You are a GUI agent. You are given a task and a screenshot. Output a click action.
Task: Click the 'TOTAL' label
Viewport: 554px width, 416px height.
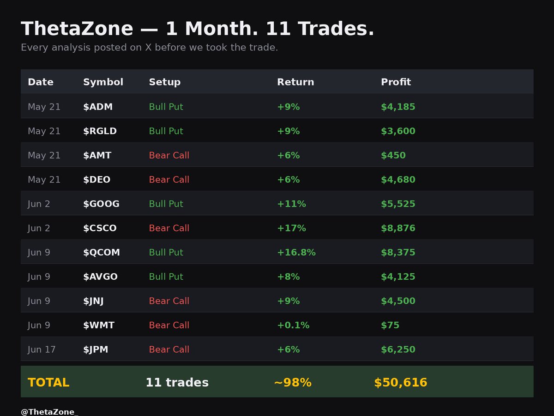48,383
